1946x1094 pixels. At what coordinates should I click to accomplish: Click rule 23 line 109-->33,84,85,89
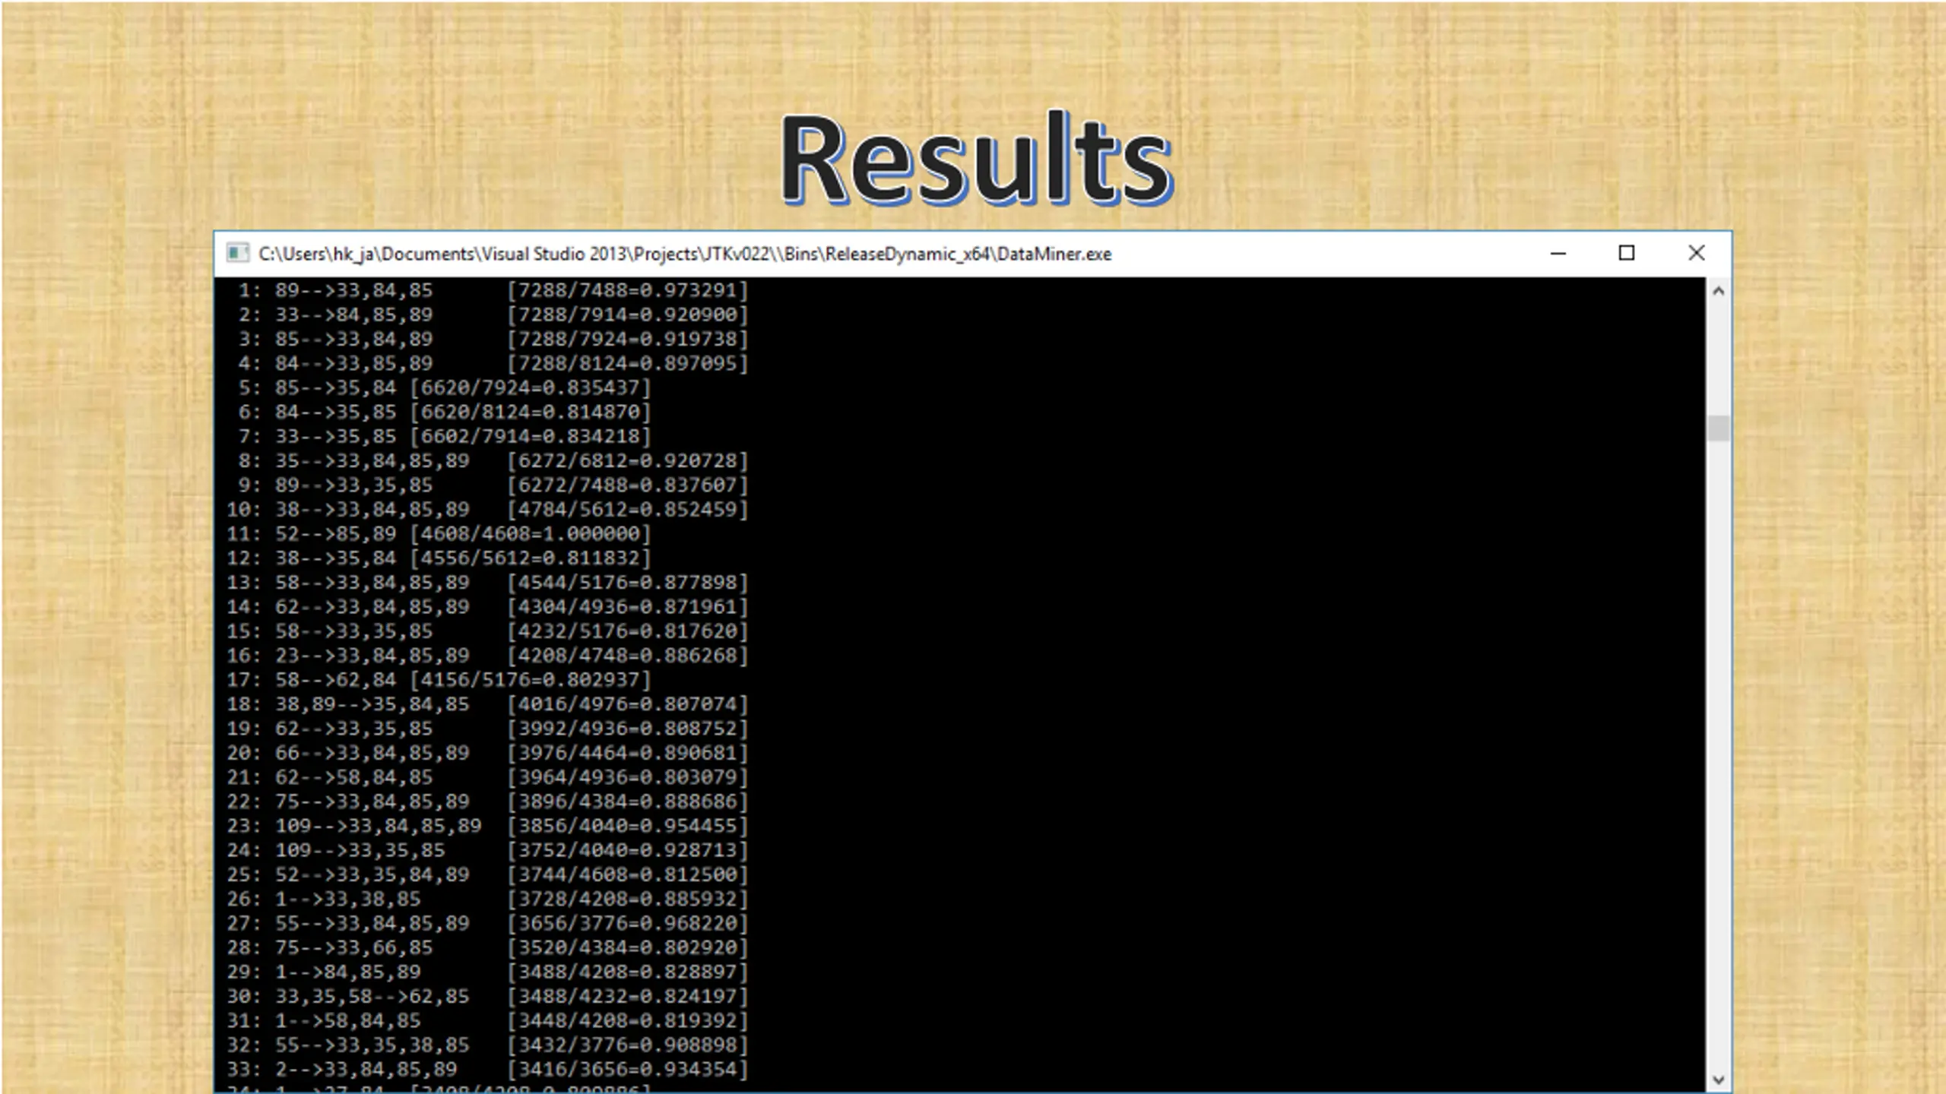pos(378,826)
